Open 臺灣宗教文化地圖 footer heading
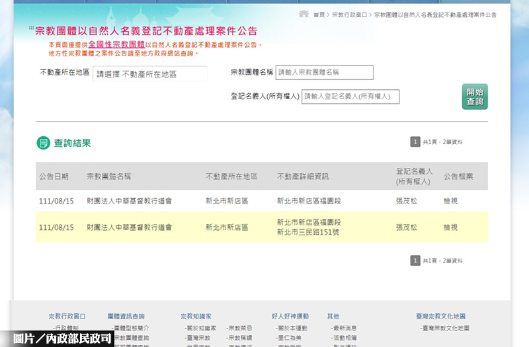 click(440, 317)
